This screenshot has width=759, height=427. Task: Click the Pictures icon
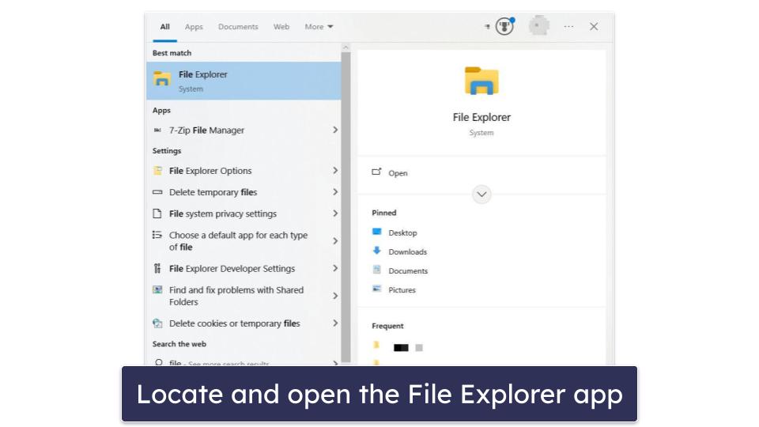click(x=376, y=289)
